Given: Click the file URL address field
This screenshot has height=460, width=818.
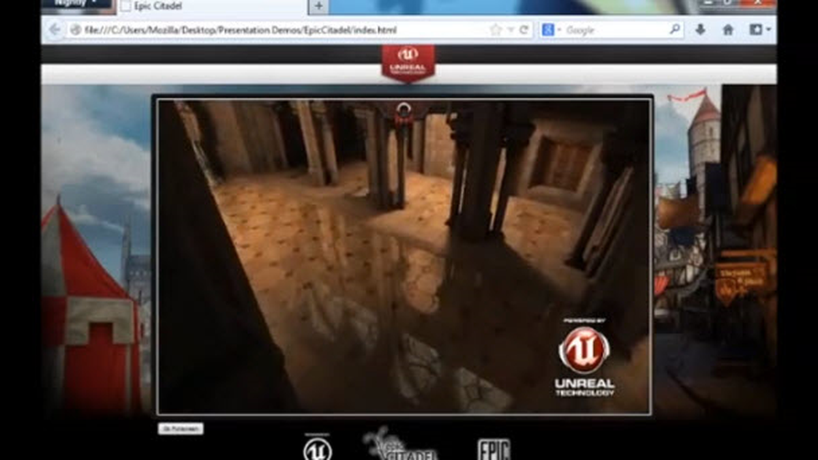Looking at the screenshot, I should 283,30.
